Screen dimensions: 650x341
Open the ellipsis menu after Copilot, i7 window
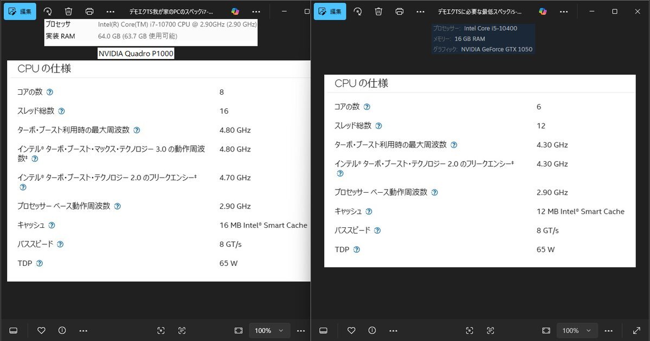256,11
